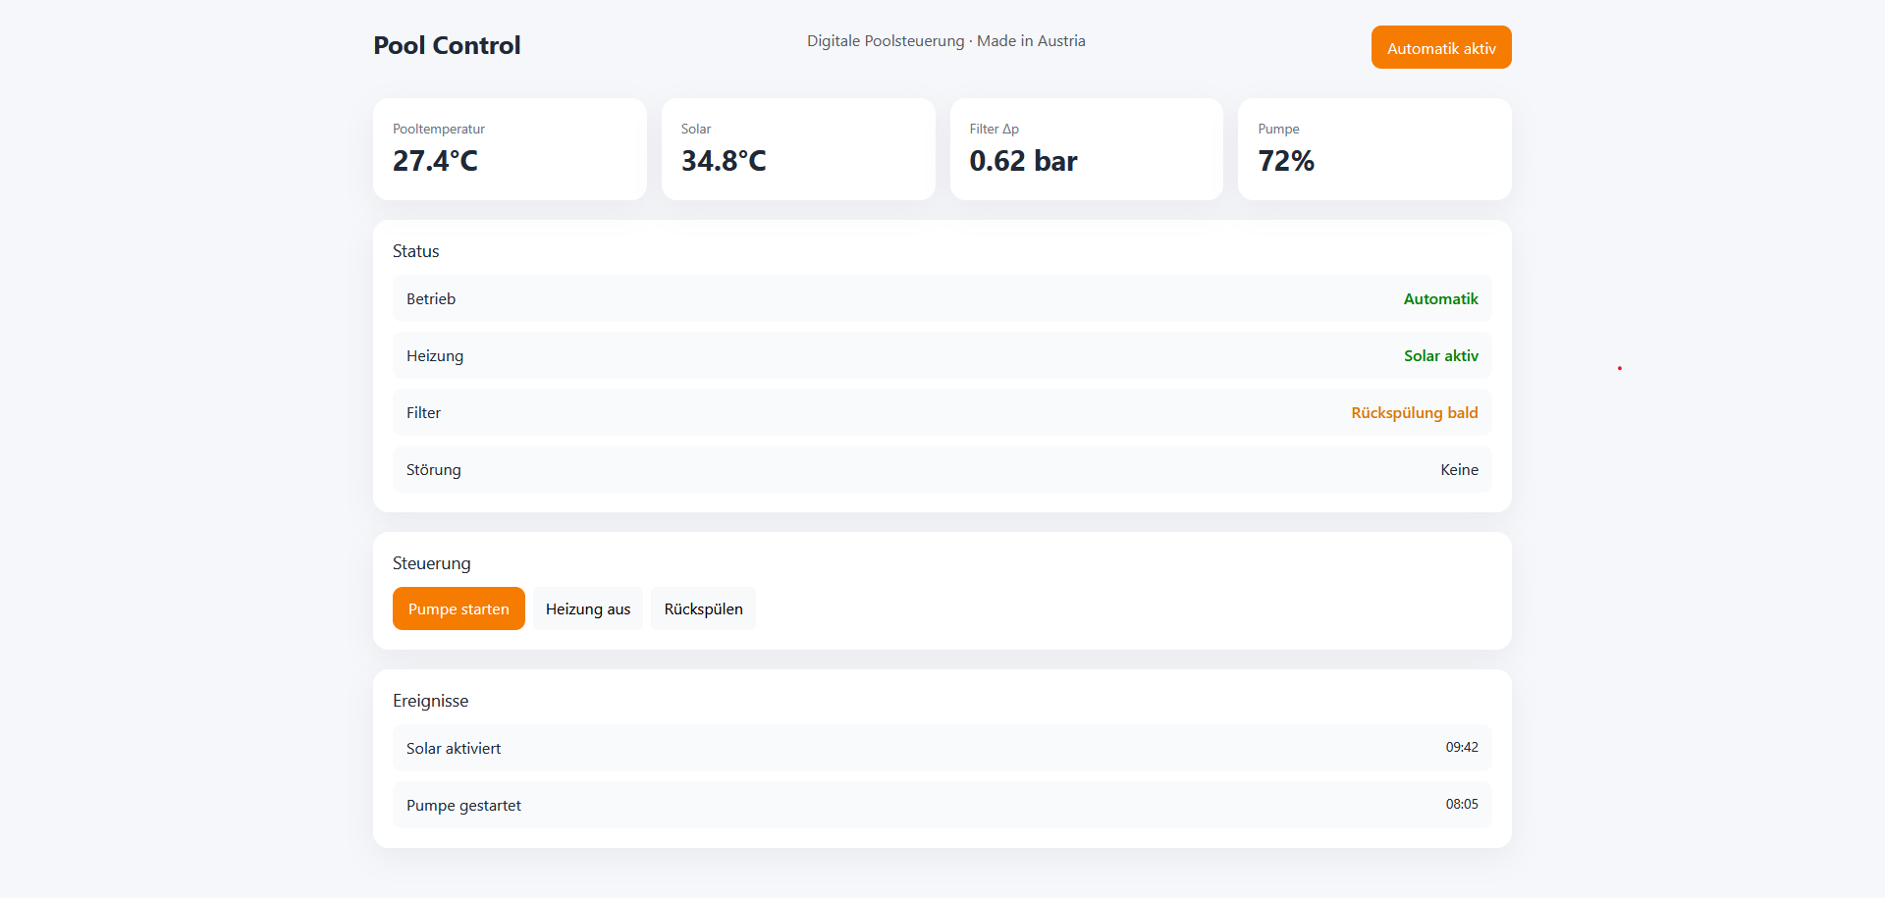Open the Solar 34.8°C card
1885x898 pixels.
tap(798, 149)
